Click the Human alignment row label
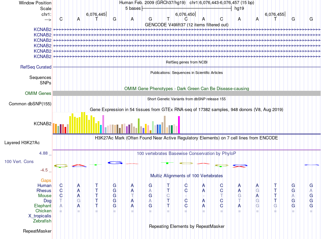Image resolution: width=321 pixels, height=239 pixels. coord(44,185)
